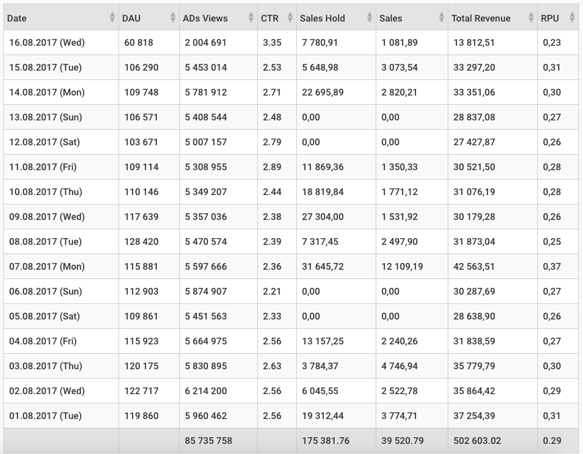The width and height of the screenshot is (583, 454).
Task: Click the sort arrows icon in Date column
Action: [x=112, y=18]
